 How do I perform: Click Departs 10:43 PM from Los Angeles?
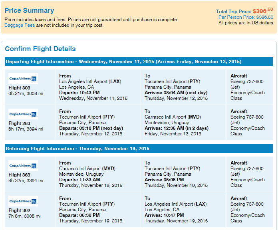pos(79,93)
